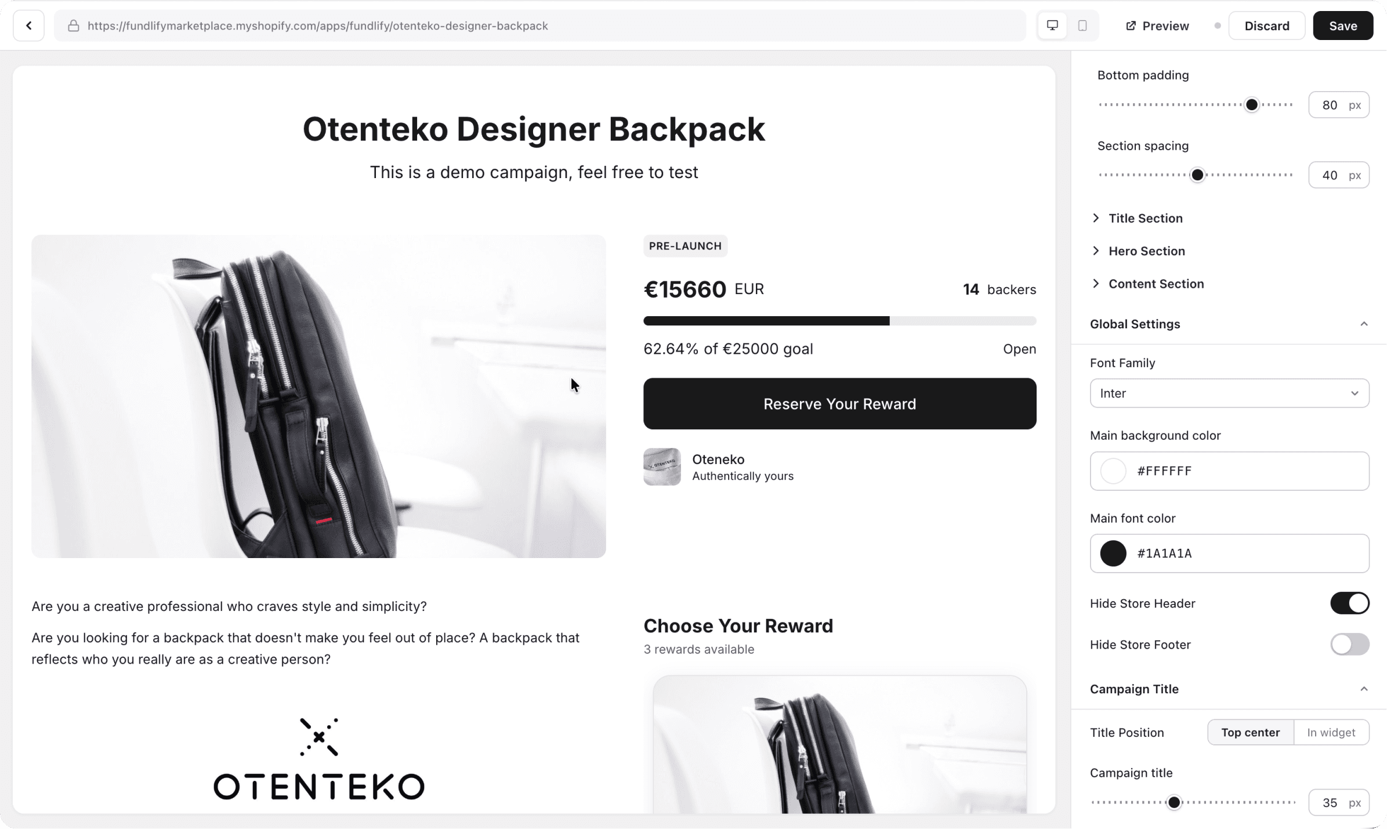The image size is (1387, 829).
Task: Enable Hide Store Footer switch
Action: pos(1349,645)
